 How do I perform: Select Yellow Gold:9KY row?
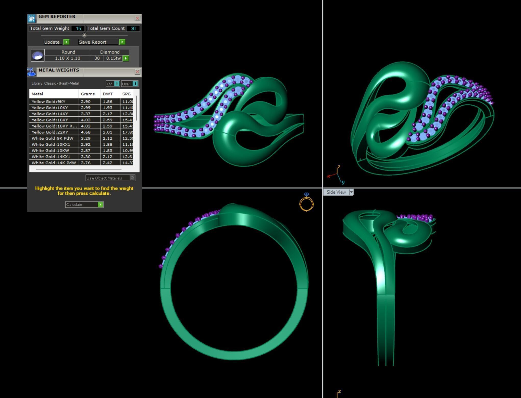(x=81, y=101)
